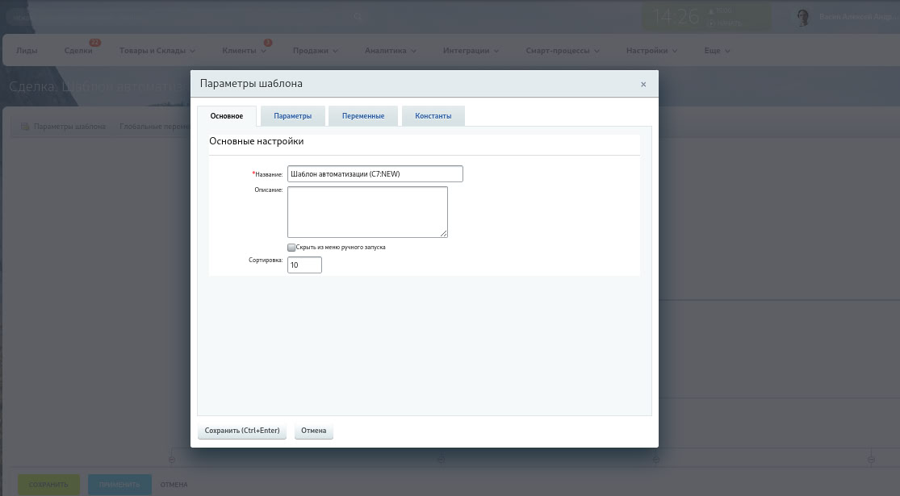Focus the Сортировка field containing 10

pyautogui.click(x=304, y=265)
